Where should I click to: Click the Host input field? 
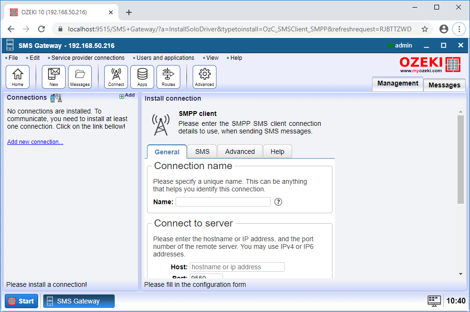[x=237, y=267]
